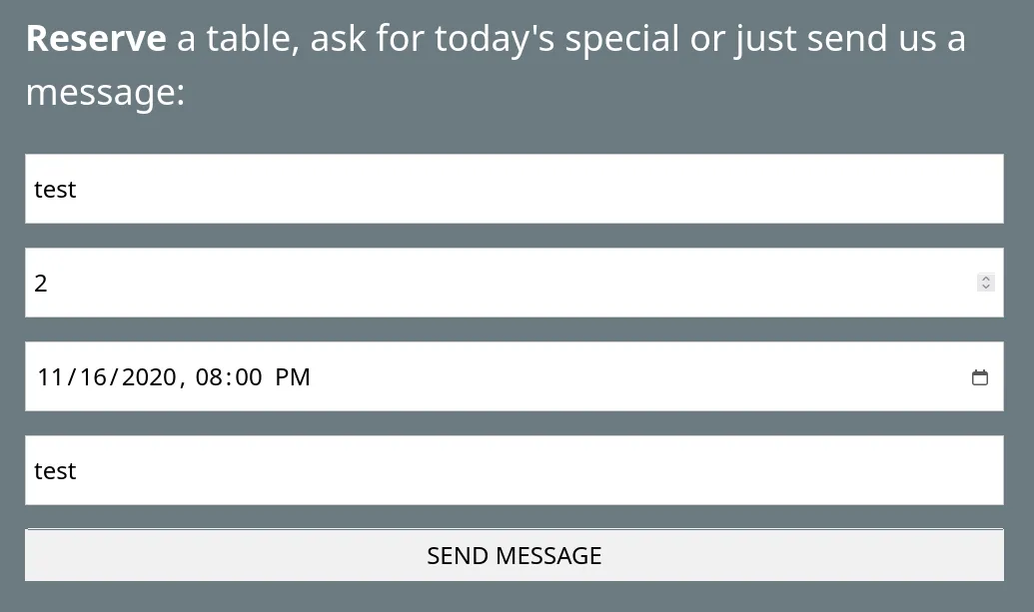This screenshot has width=1034, height=612.
Task: Click the bold "Reserve" word in the heading
Action: 96,38
